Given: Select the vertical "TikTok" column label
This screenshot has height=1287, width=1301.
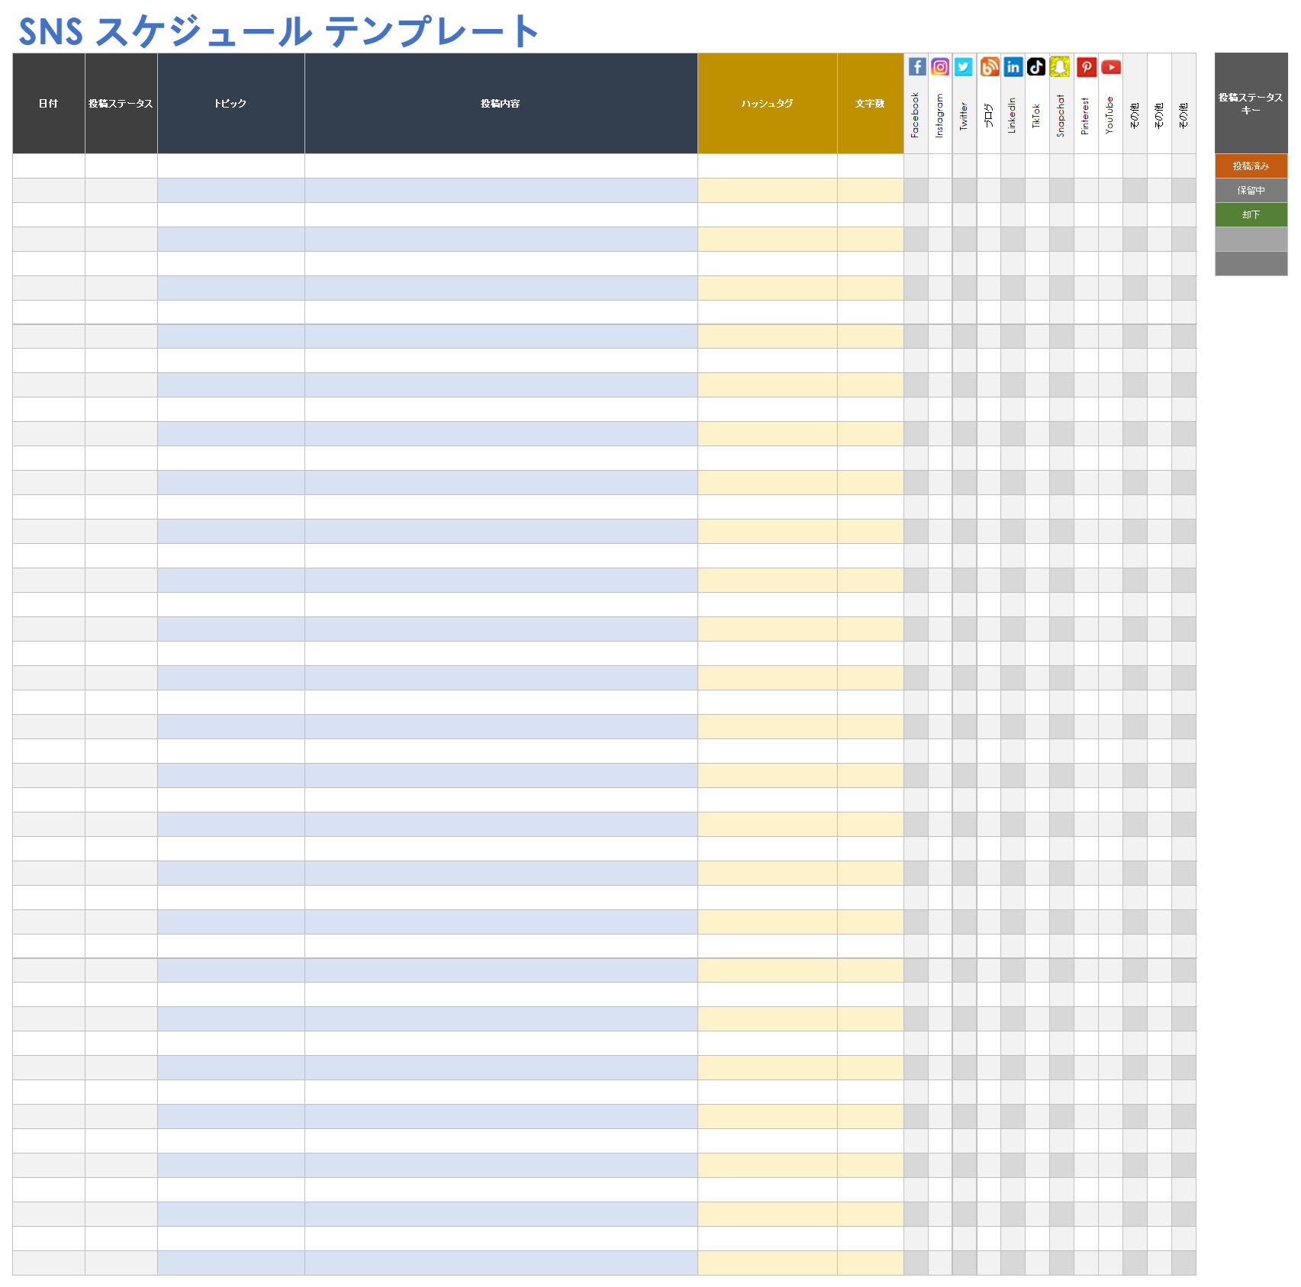Looking at the screenshot, I should [x=1036, y=116].
